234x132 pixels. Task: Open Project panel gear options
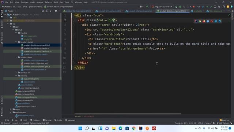[x=56, y=11]
